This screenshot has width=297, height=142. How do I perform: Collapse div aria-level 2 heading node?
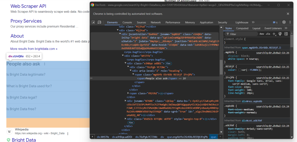click(131, 71)
